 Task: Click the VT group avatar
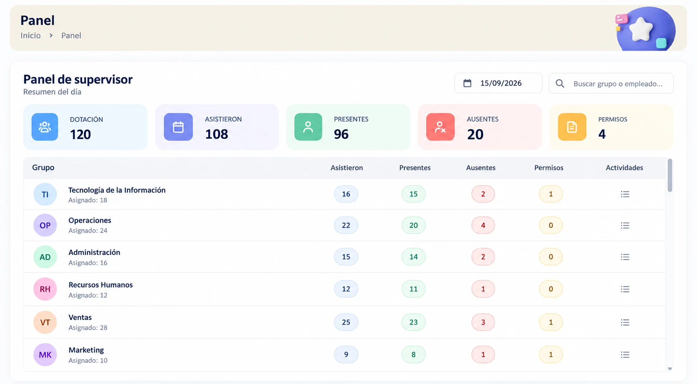45,322
